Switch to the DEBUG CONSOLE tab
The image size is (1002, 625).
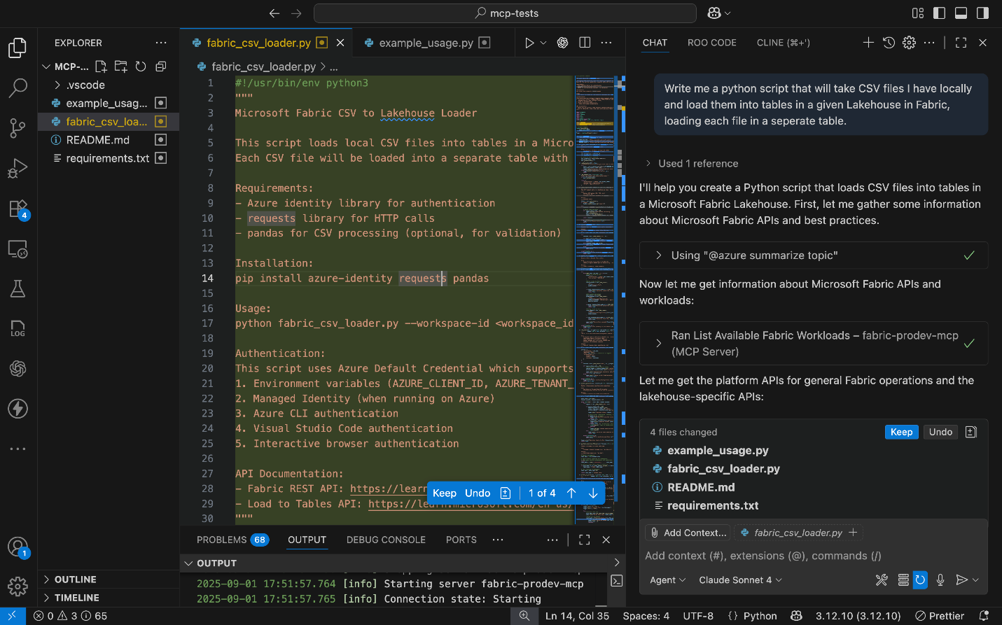click(x=386, y=540)
